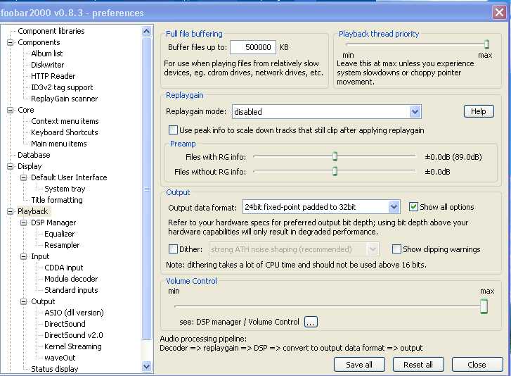Image resolution: width=511 pixels, height=376 pixels.
Task: Select the DSP Manager tree label
Action: point(53,223)
